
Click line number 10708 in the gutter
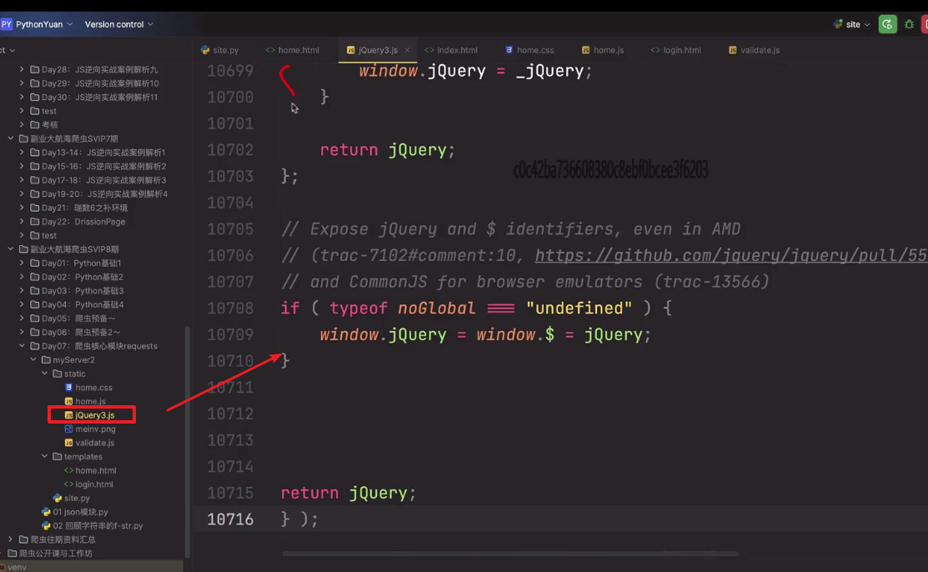pos(230,308)
